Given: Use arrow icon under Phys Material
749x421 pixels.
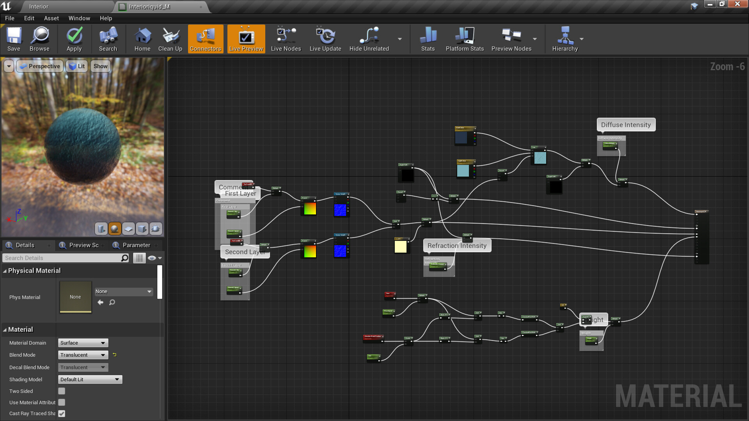Looking at the screenshot, I should point(101,302).
